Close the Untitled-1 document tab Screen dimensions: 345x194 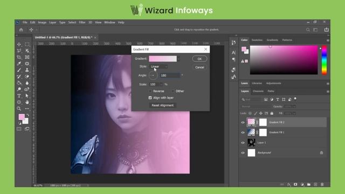pos(95,38)
